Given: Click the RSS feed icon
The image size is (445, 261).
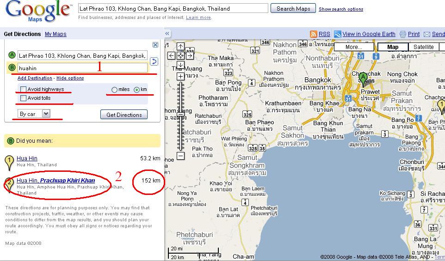Looking at the screenshot, I should [314, 34].
